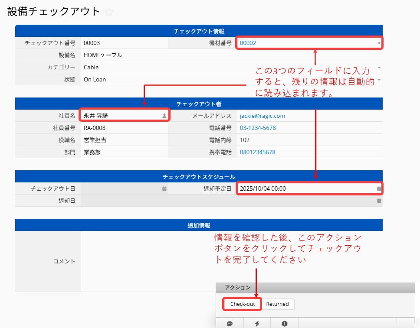Open the info circle icon
420x328 pixels.
pyautogui.click(x=284, y=323)
